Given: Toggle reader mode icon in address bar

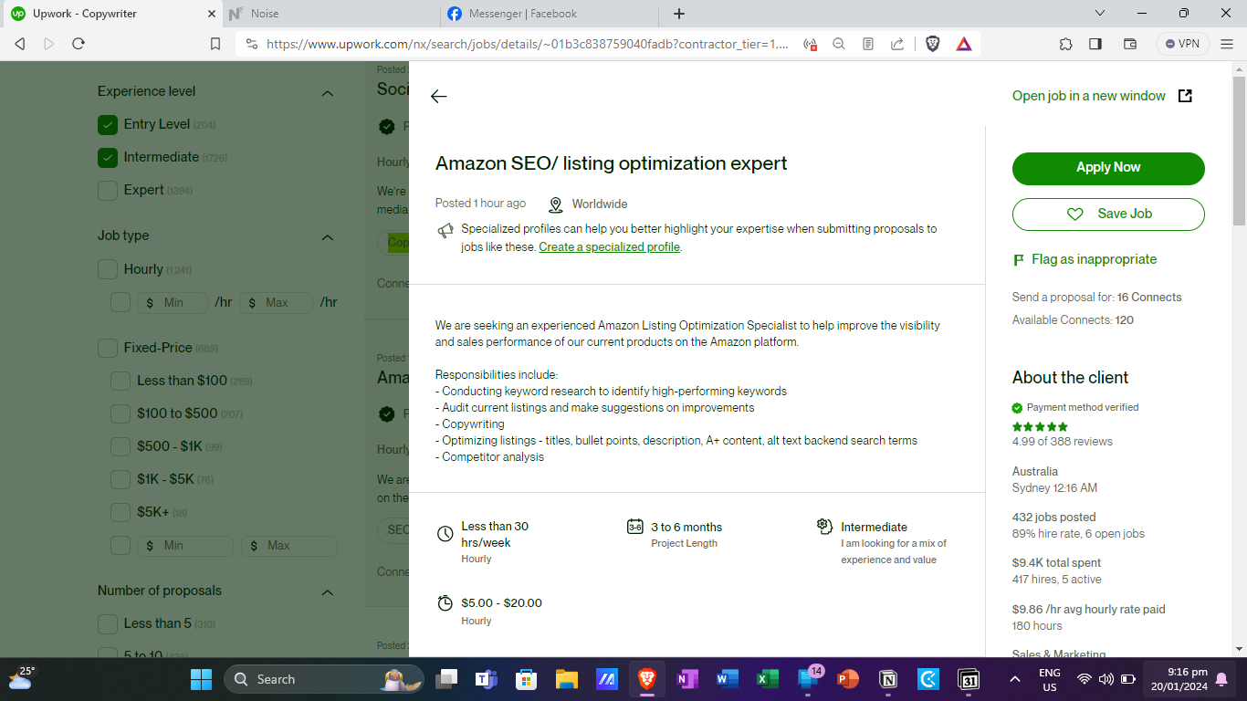Looking at the screenshot, I should pos(868,43).
